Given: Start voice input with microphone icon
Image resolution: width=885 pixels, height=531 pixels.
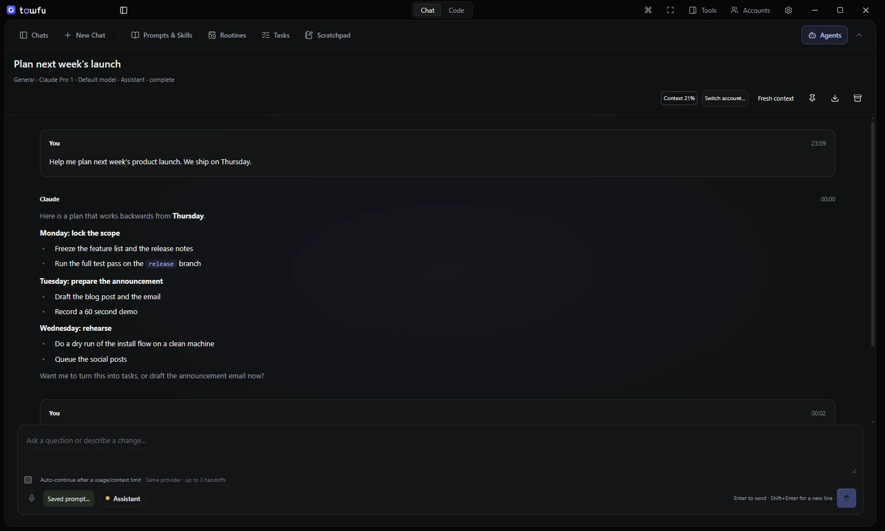Looking at the screenshot, I should pos(32,498).
